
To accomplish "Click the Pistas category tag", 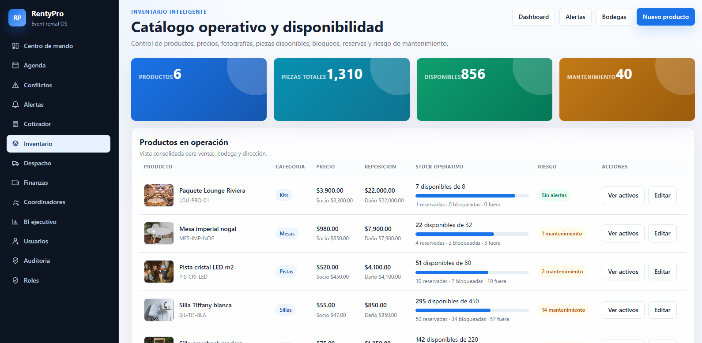I will [x=287, y=272].
